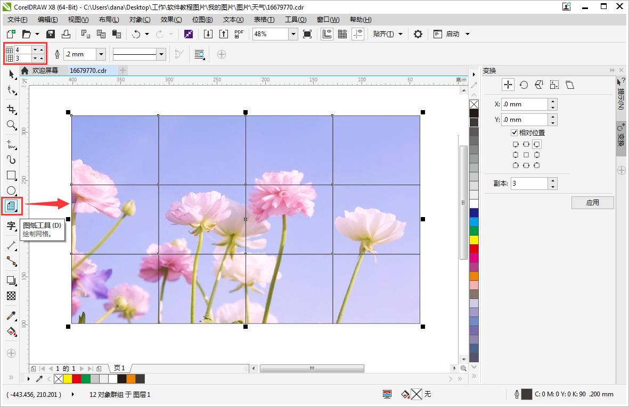Pick the Text tool
The image size is (629, 407).
coord(11,226)
